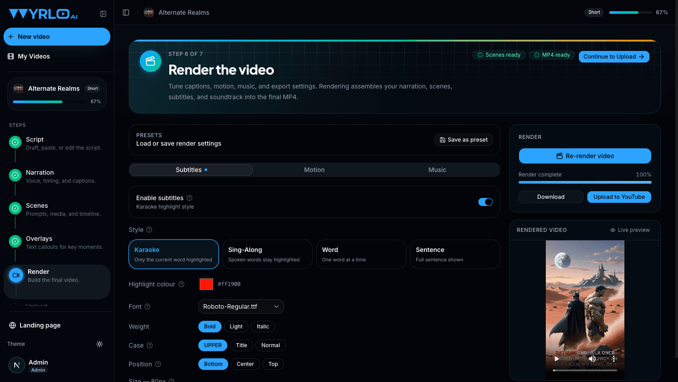678x382 pixels.
Task: Open the Admin user avatar
Action: point(17,365)
